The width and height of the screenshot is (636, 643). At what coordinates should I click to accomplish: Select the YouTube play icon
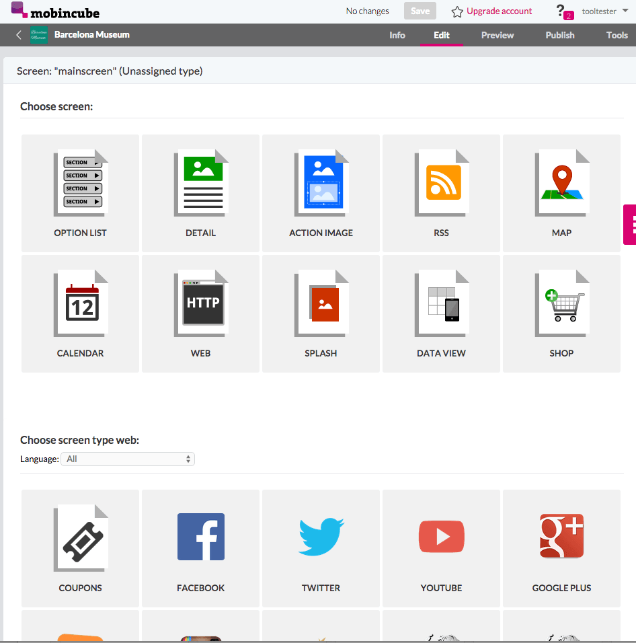[441, 536]
